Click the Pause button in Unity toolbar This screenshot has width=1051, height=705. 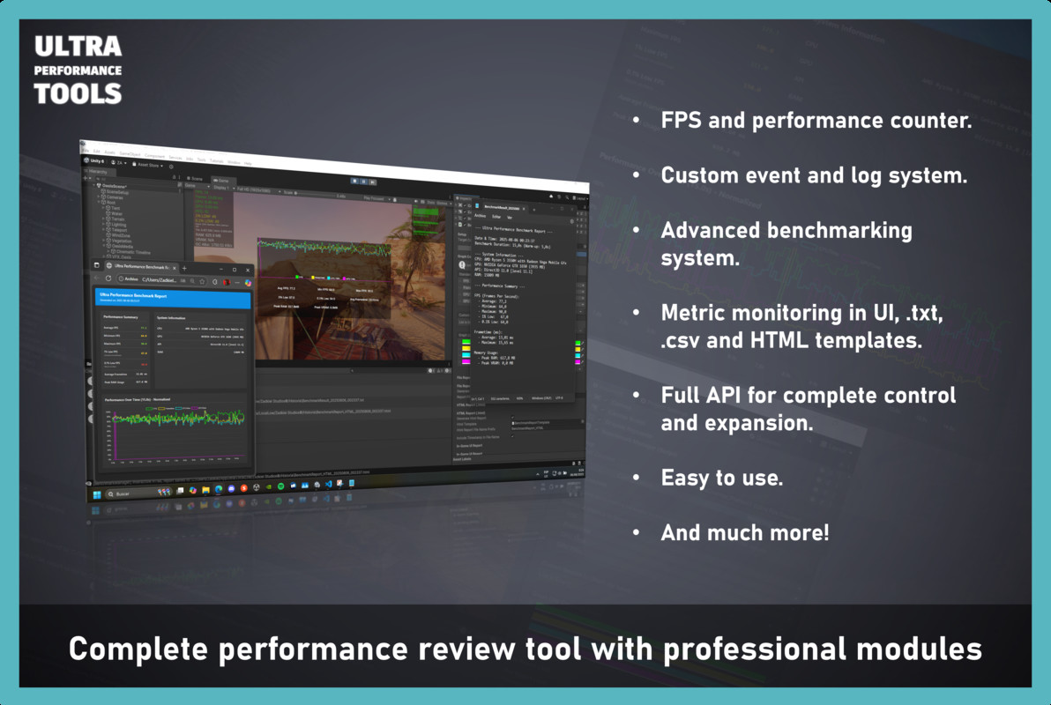coord(363,182)
